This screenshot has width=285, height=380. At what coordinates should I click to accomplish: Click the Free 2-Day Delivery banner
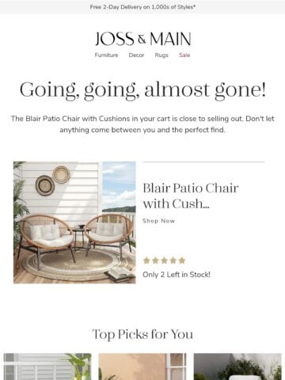(x=142, y=7)
